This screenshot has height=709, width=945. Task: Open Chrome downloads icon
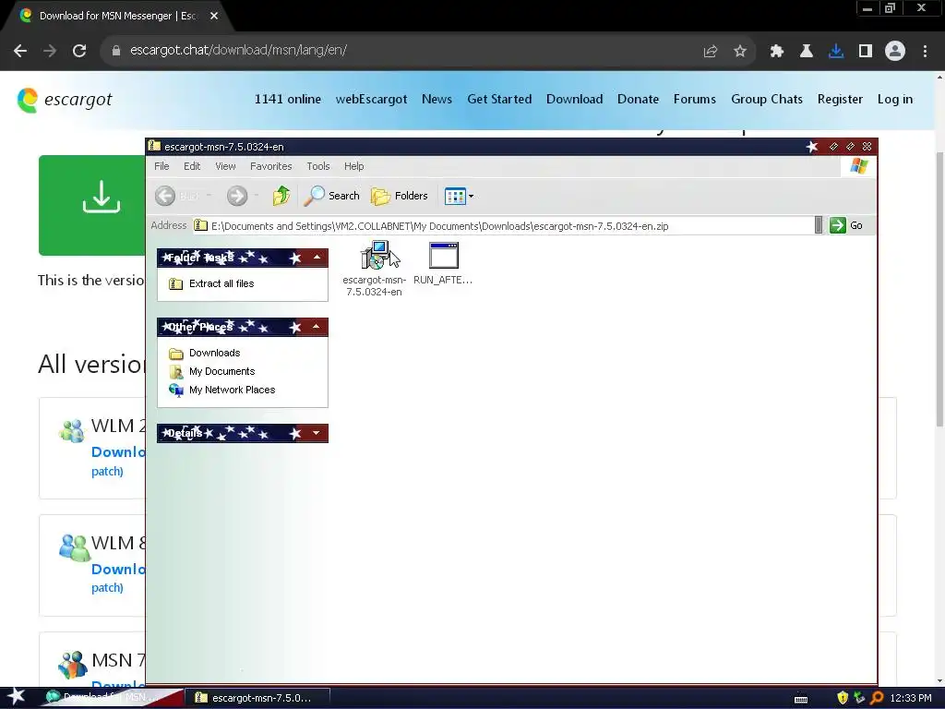pyautogui.click(x=836, y=52)
